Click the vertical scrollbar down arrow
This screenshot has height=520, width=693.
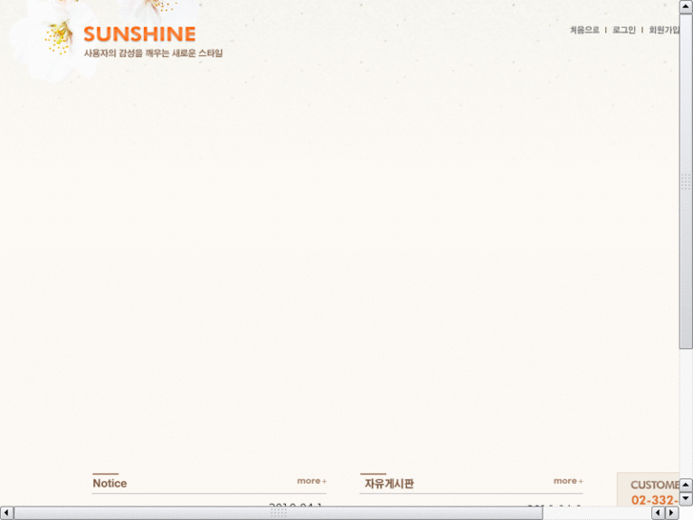(x=686, y=499)
